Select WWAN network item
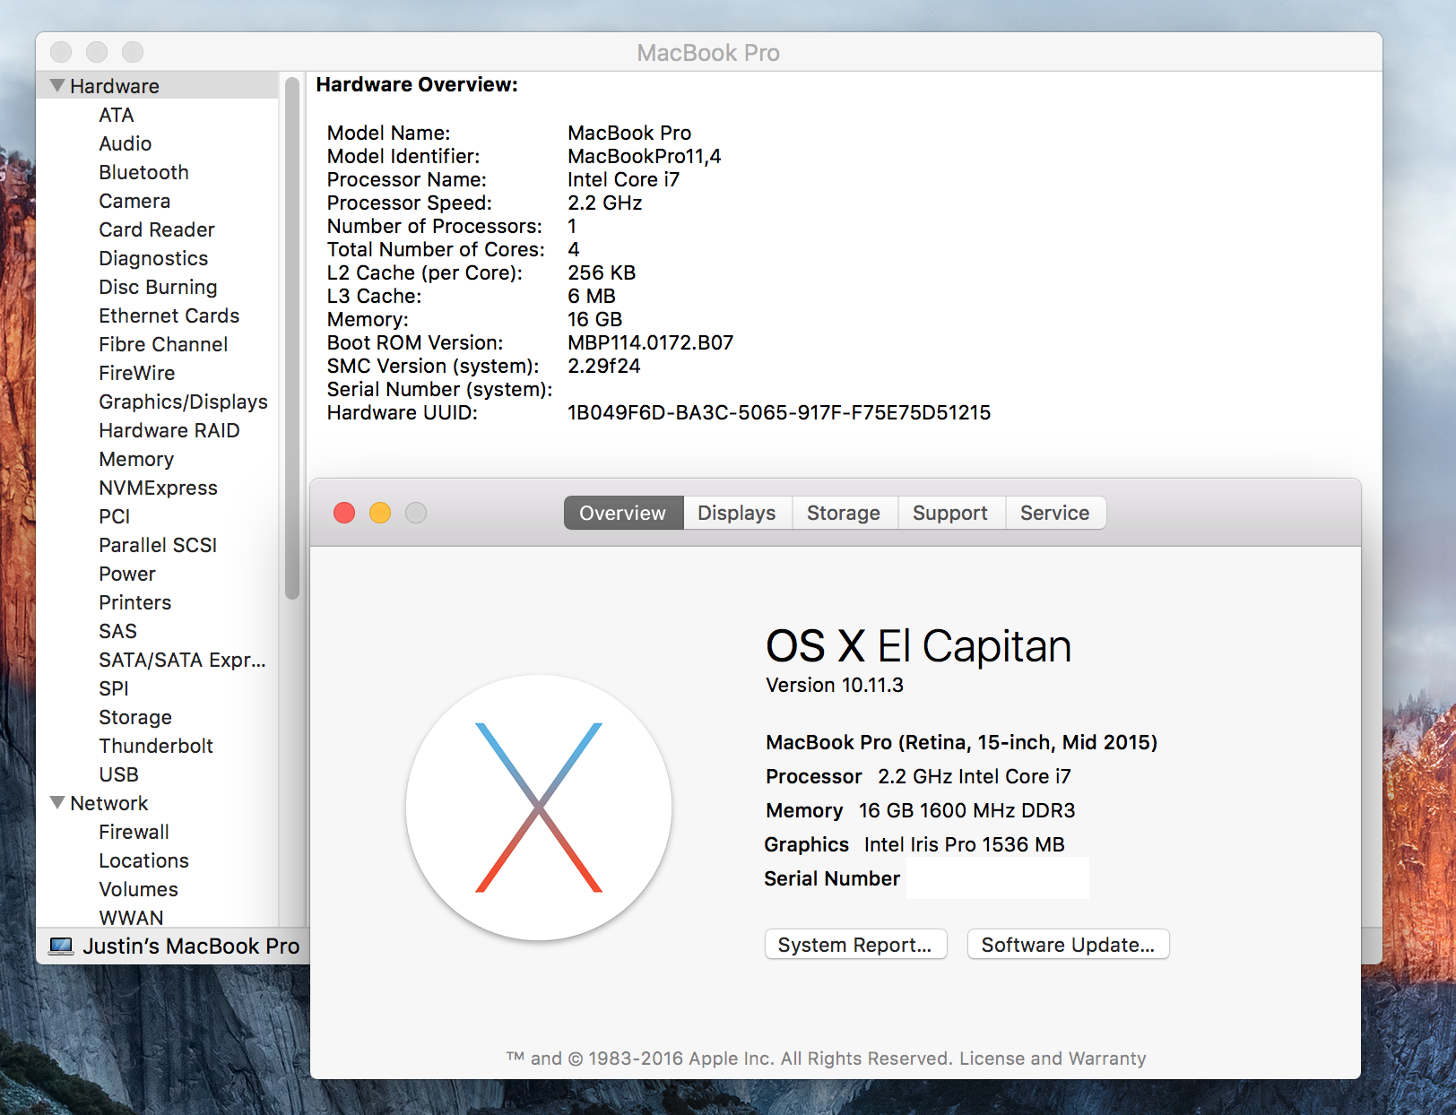Image resolution: width=1456 pixels, height=1115 pixels. 131,917
